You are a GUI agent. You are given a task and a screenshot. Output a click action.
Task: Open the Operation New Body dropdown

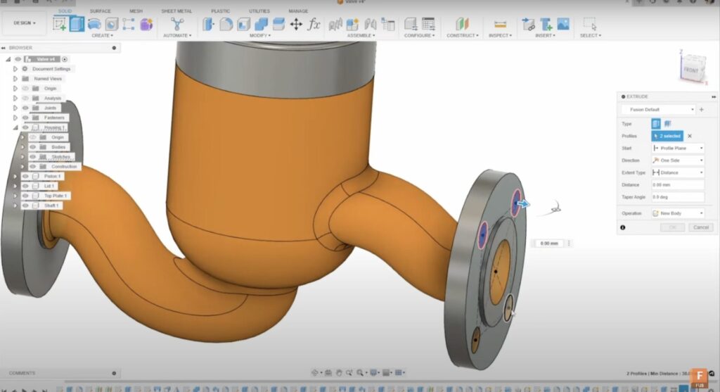[x=677, y=213]
